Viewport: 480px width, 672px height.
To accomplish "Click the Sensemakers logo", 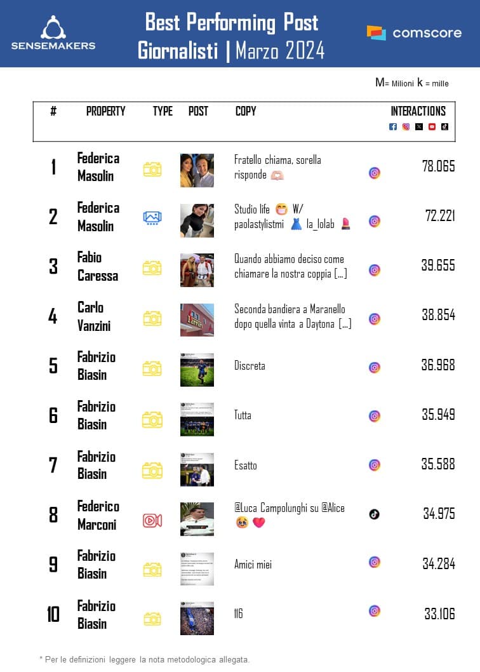I will point(53,33).
